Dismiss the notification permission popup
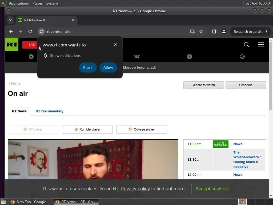This screenshot has height=205, width=273. pyautogui.click(x=115, y=45)
